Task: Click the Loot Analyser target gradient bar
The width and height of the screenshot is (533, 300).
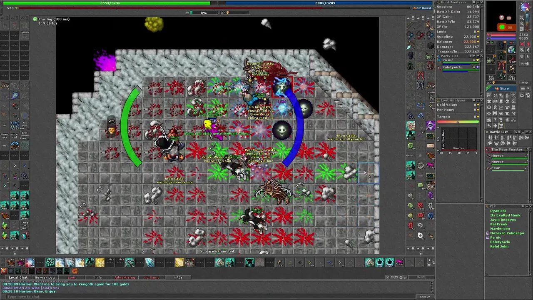Action: coord(458,122)
